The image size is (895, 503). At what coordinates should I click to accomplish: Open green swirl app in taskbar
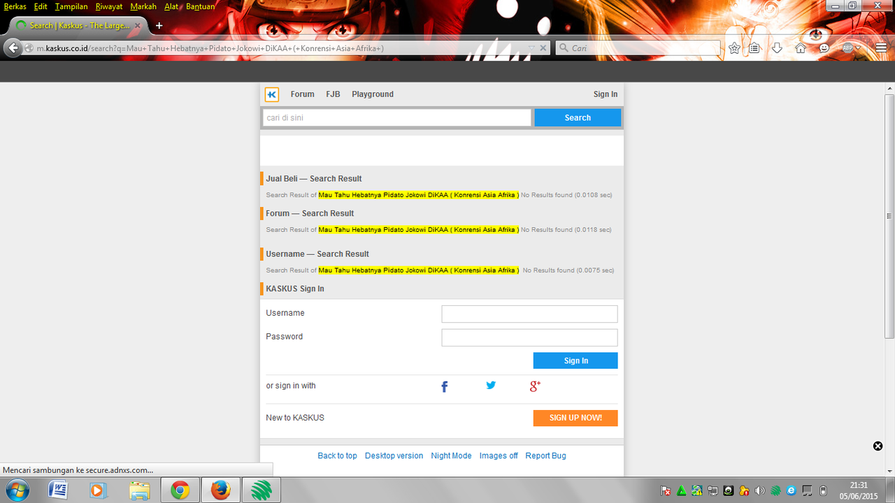coord(261,490)
